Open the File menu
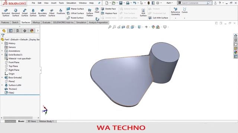This screenshot has height=133, width=238. [33, 3]
